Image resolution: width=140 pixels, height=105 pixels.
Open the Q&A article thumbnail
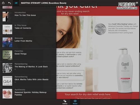tap(7, 81)
